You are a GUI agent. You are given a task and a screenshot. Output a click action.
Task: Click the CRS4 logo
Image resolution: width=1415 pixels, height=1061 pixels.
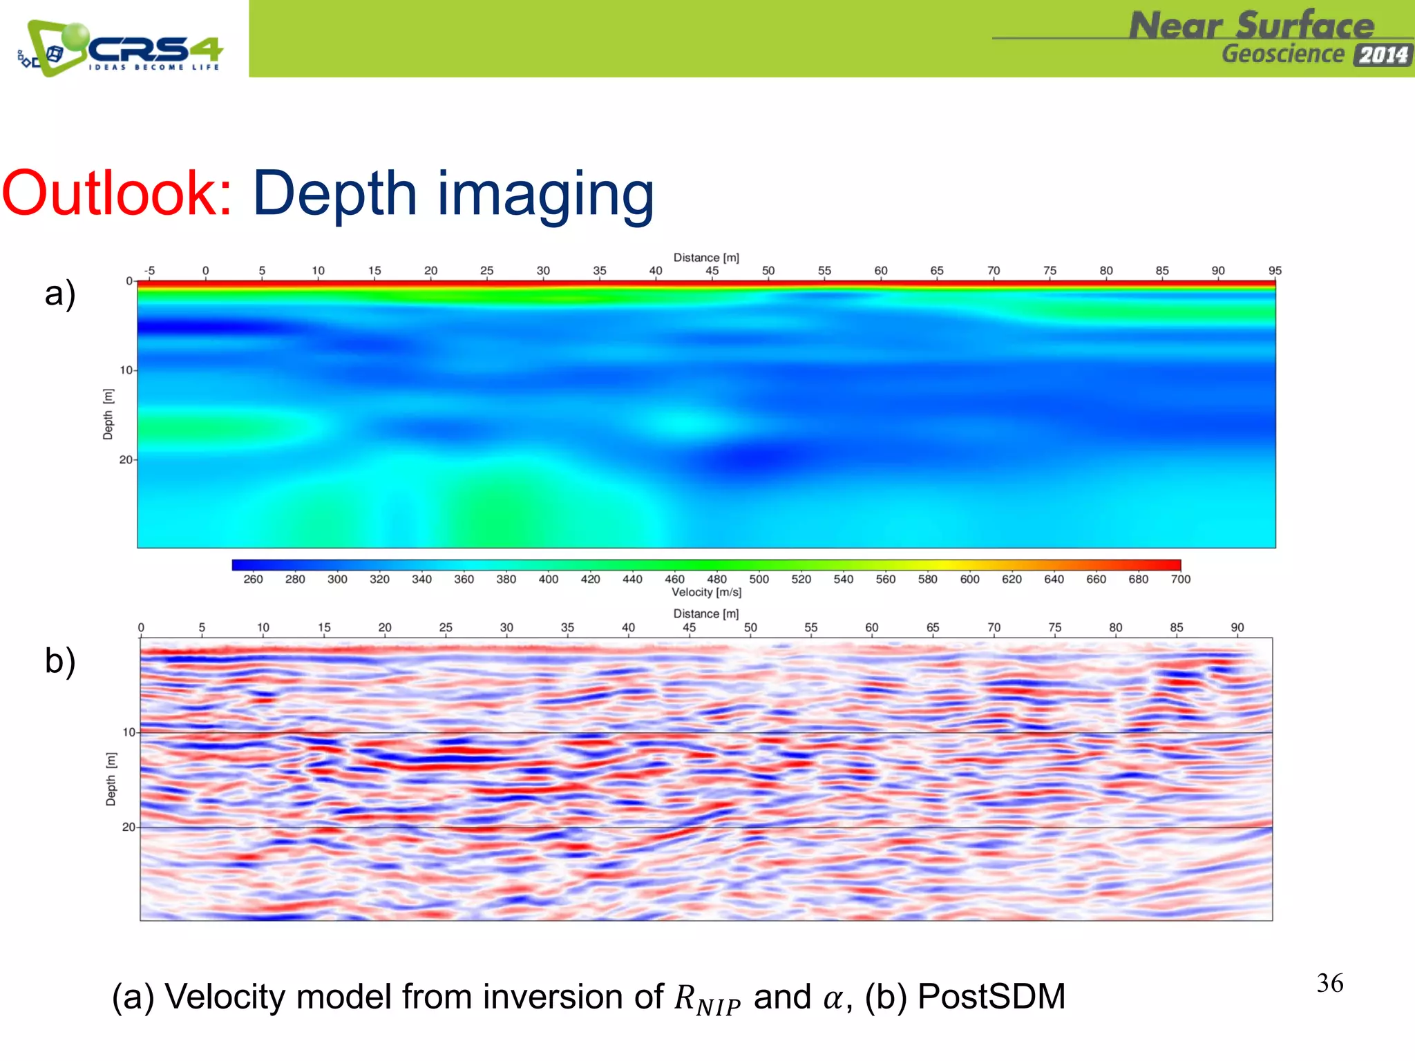coord(120,48)
